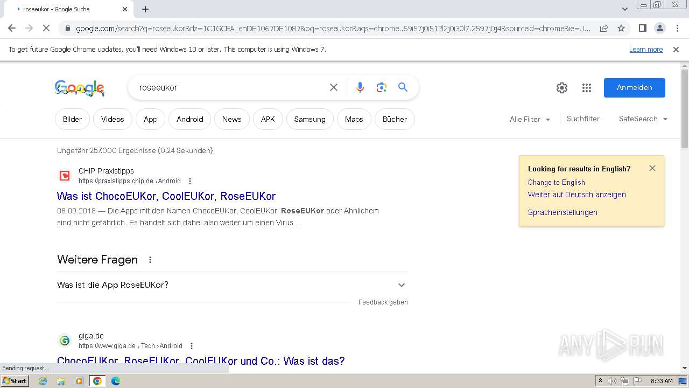Click the browser back arrow
Viewport: 689px width, 388px height.
(12, 28)
